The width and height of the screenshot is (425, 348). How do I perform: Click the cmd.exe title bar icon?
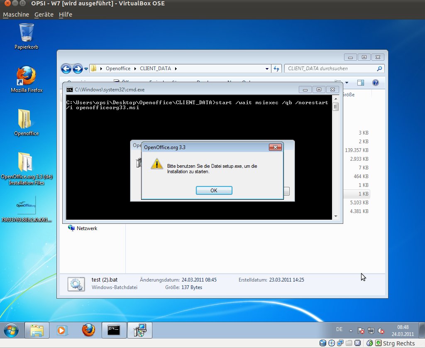tap(70, 90)
